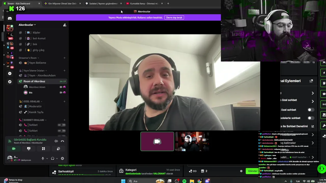
Task: Select the purple camera-off video tile
Action: tap(157, 141)
